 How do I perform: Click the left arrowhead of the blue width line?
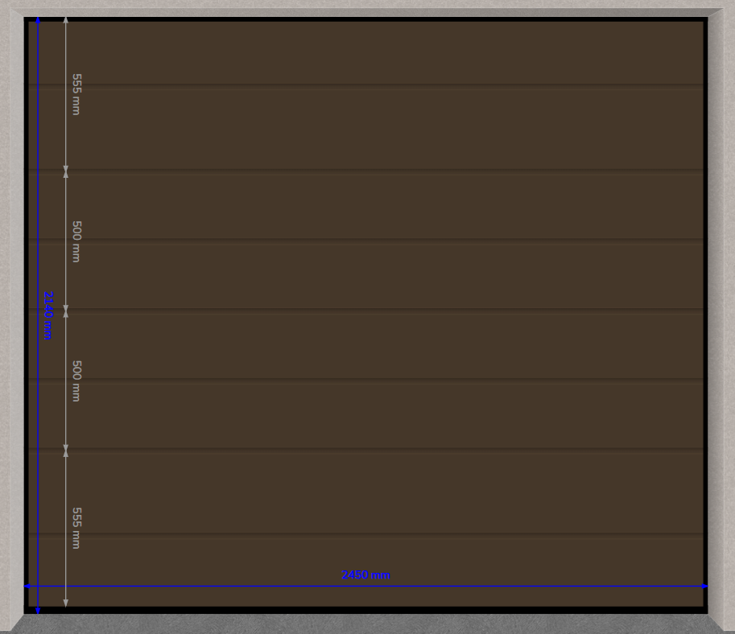click(x=28, y=587)
